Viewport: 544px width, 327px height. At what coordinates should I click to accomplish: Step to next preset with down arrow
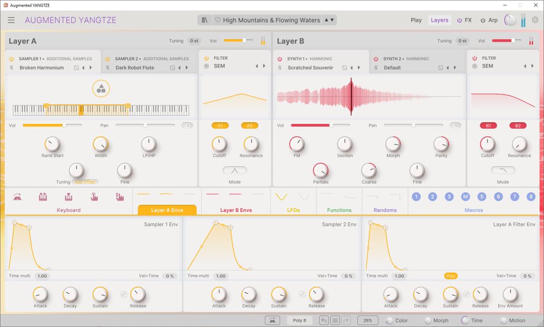tap(332, 20)
